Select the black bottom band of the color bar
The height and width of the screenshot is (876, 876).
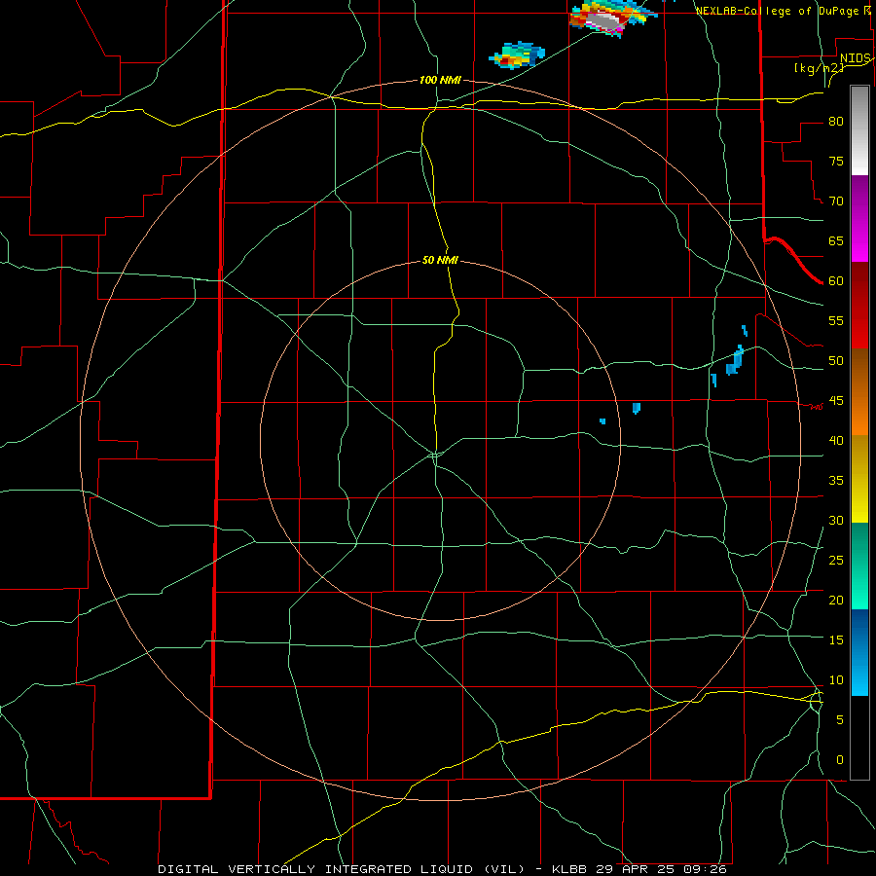[859, 738]
